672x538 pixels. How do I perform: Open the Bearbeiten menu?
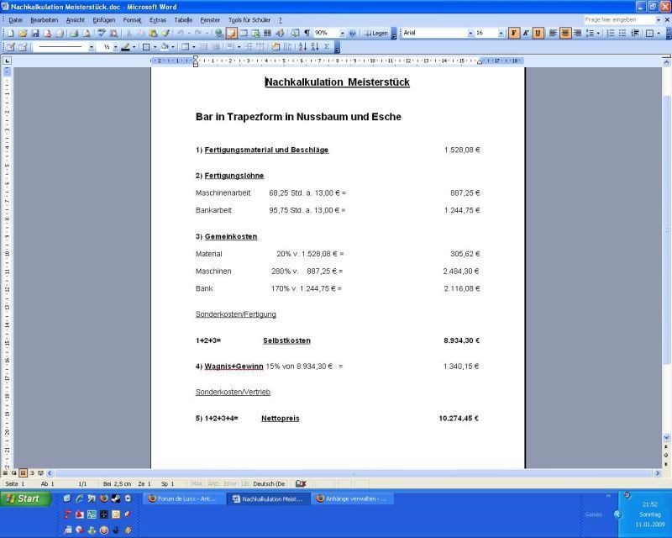coord(45,19)
